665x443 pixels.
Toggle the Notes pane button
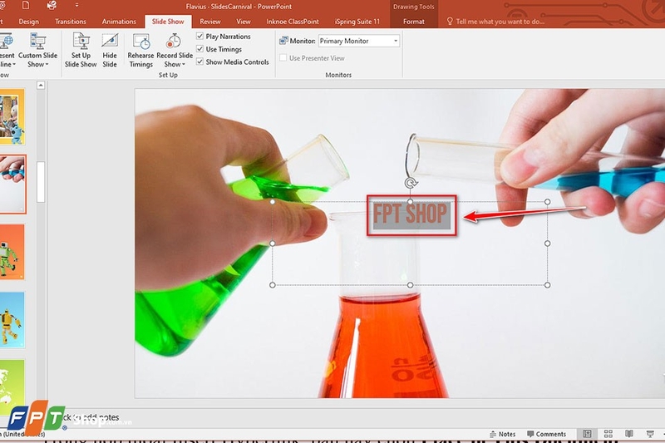click(503, 434)
